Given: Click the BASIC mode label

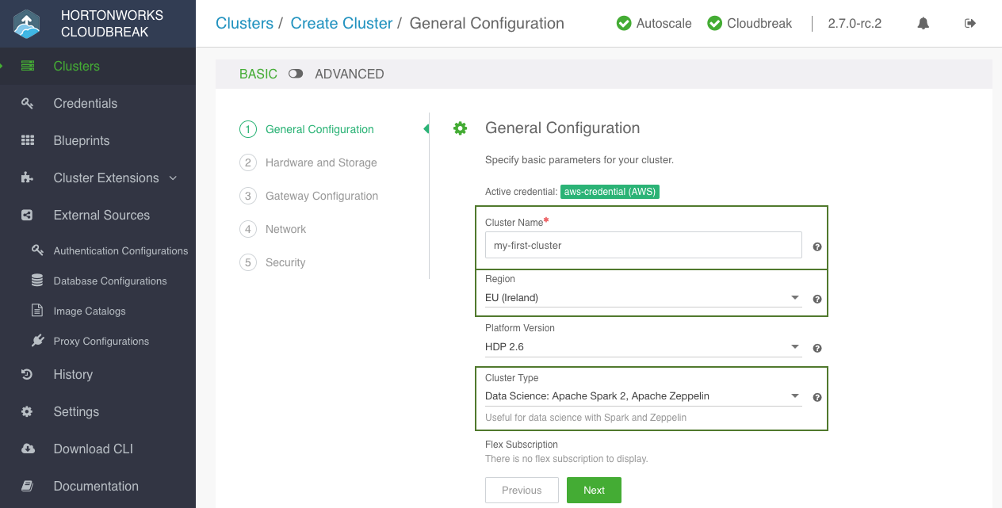Looking at the screenshot, I should pyautogui.click(x=258, y=74).
